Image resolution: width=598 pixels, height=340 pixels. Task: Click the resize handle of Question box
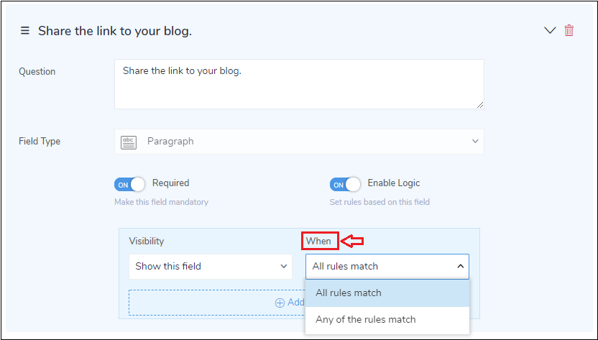point(480,105)
